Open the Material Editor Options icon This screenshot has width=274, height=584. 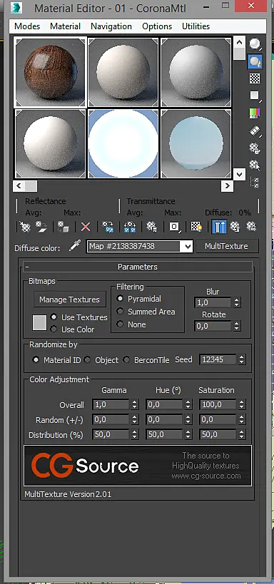pos(255,148)
